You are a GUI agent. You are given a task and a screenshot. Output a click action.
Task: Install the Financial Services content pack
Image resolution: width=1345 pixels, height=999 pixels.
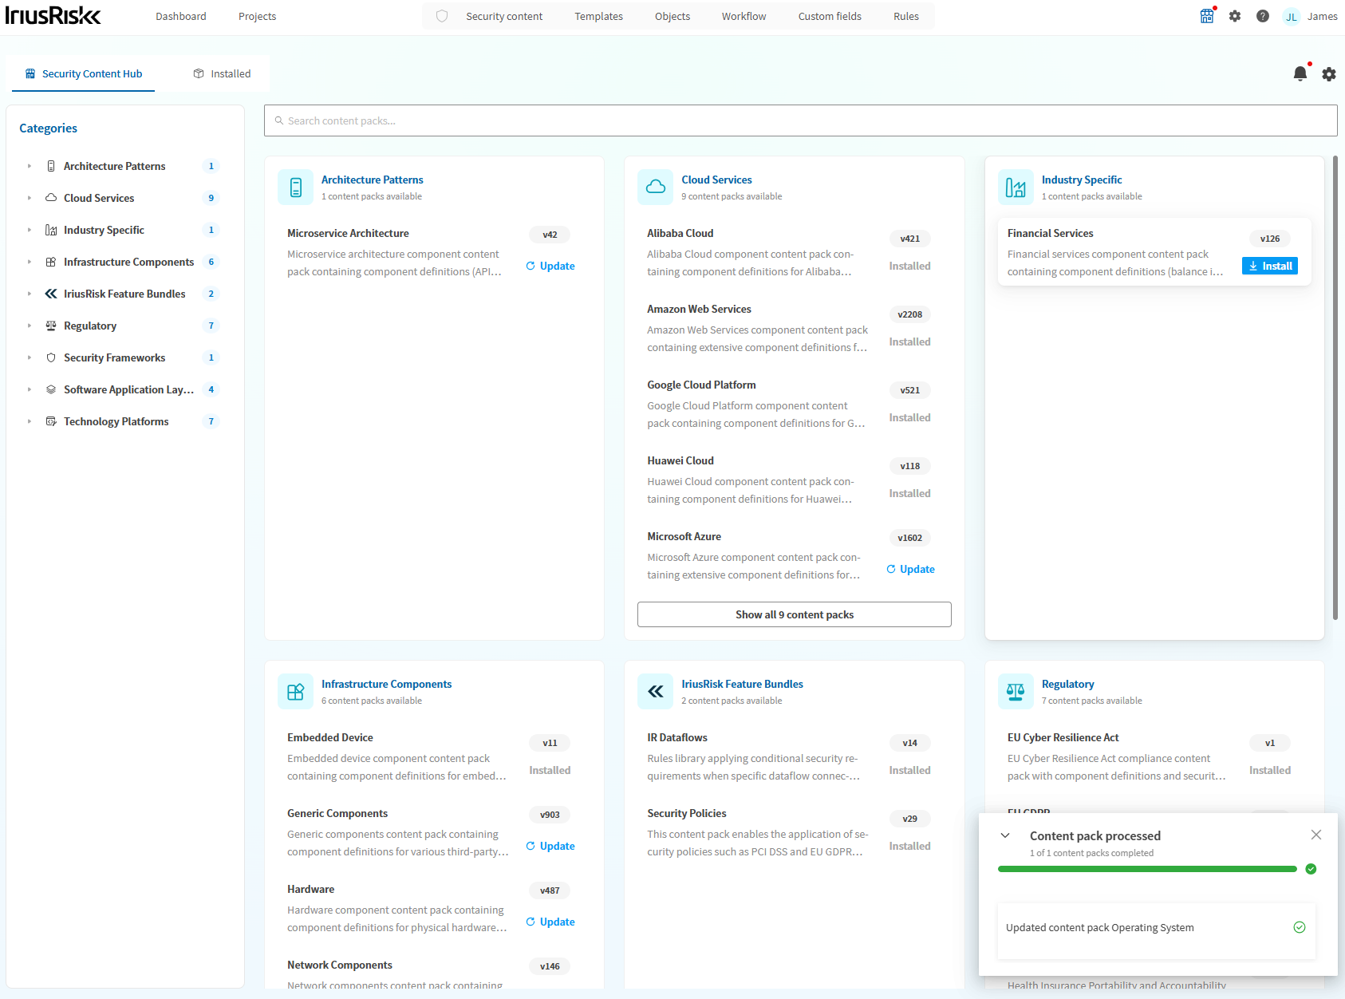pyautogui.click(x=1269, y=266)
